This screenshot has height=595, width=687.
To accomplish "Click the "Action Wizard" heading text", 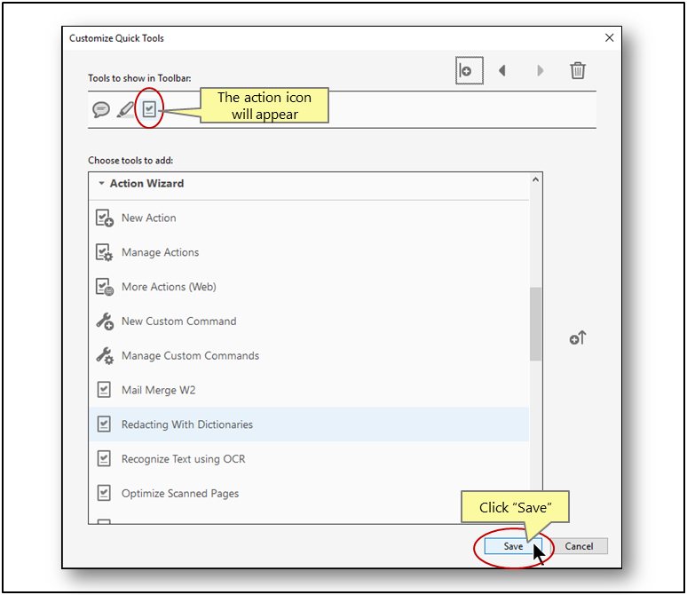I will tap(146, 183).
